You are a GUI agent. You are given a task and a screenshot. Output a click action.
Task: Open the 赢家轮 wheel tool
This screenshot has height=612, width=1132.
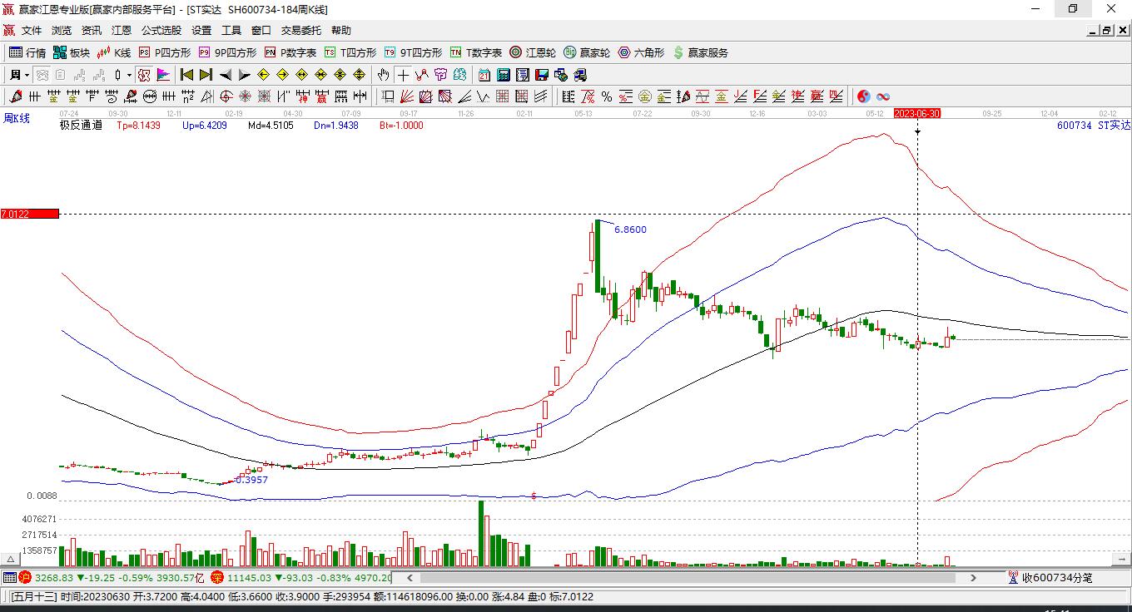(587, 52)
